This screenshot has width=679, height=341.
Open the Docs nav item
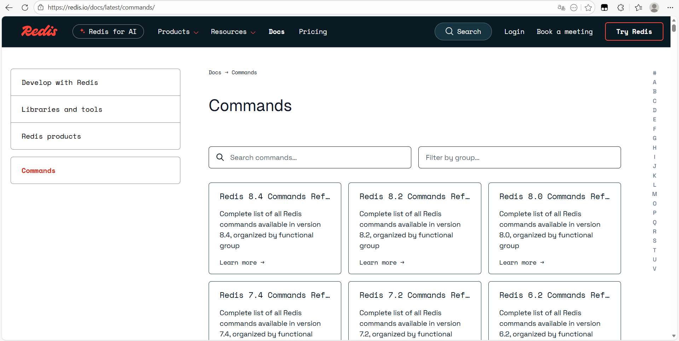pyautogui.click(x=277, y=32)
